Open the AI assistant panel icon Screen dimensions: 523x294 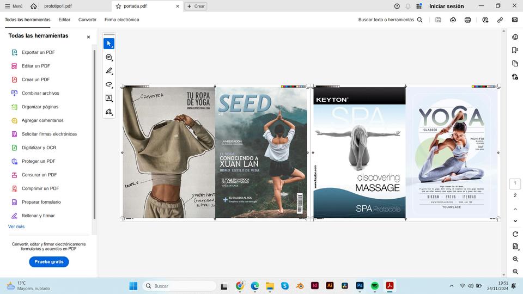coord(515,37)
